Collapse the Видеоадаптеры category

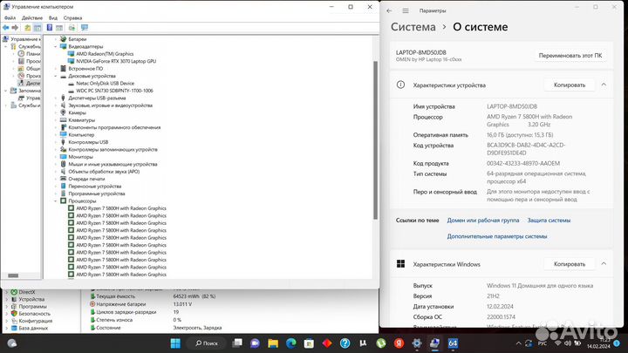coord(56,46)
